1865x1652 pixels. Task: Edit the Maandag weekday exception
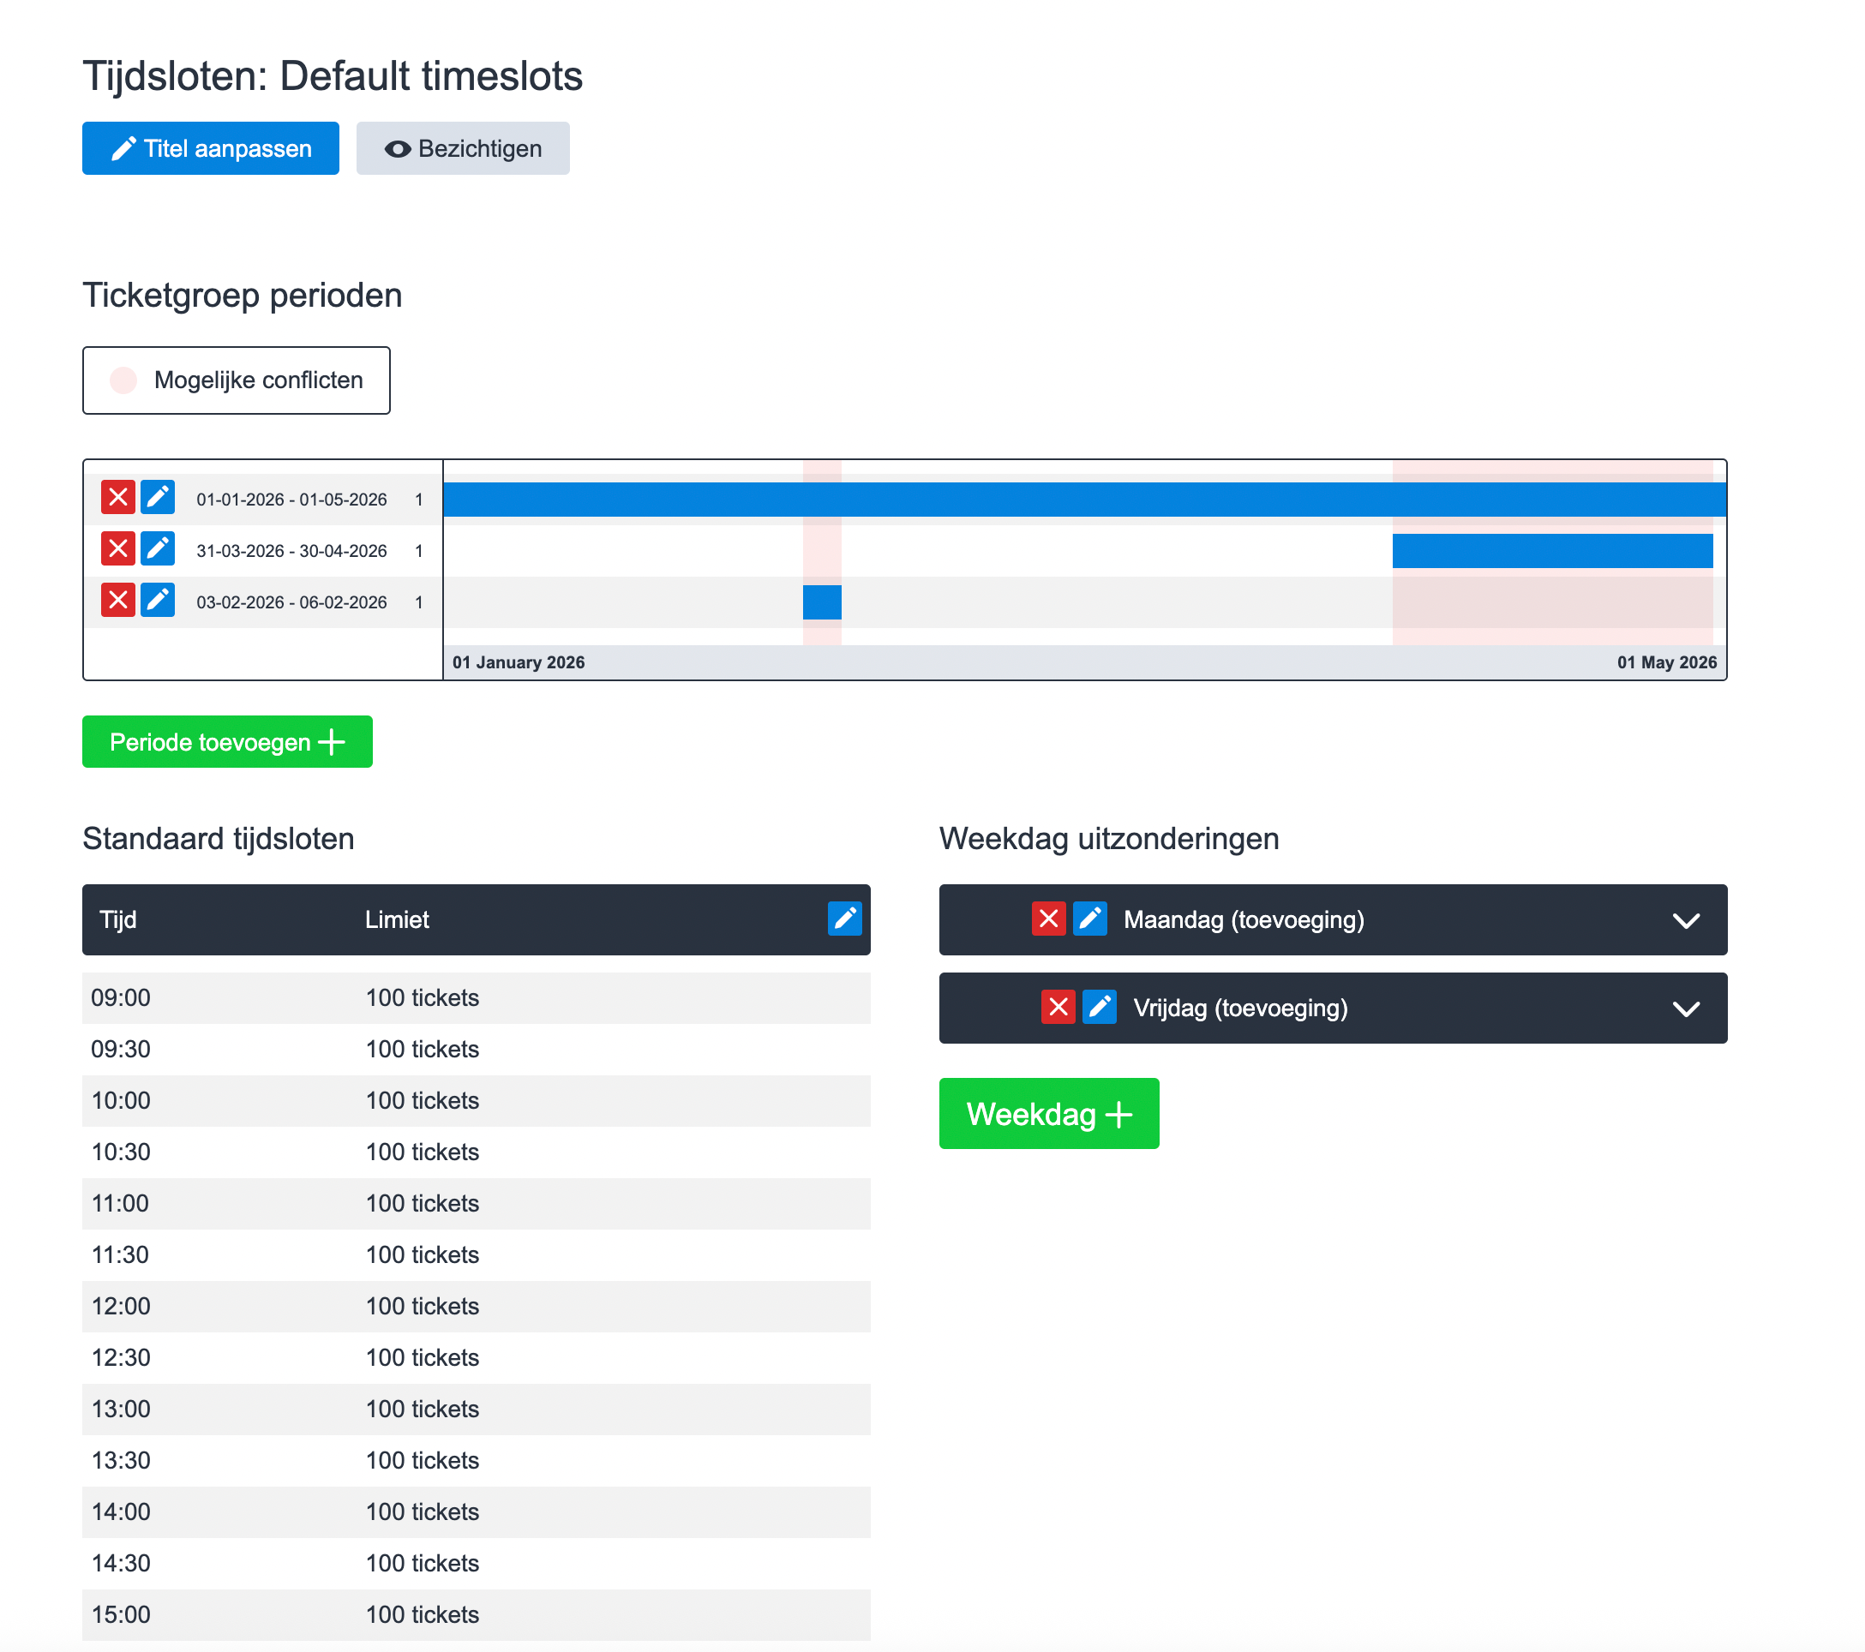pyautogui.click(x=1089, y=919)
